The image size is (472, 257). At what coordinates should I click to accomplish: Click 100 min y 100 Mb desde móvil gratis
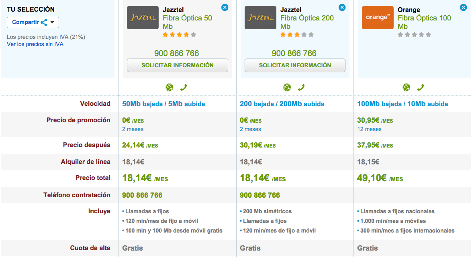[174, 231]
